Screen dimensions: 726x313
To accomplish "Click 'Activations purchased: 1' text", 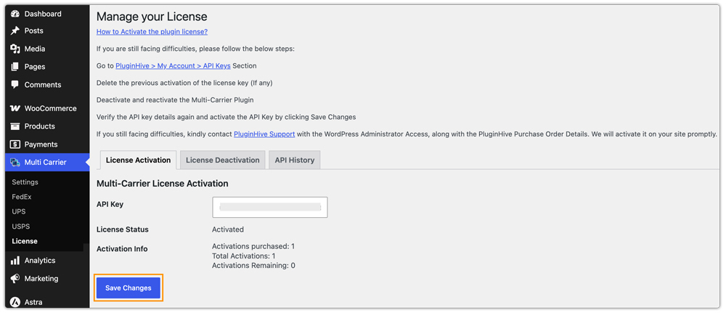I will (253, 246).
